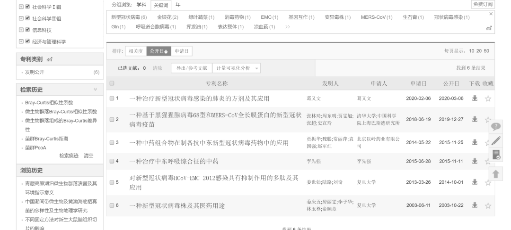
Task: Click 导出/参考文献 button
Action: (x=192, y=68)
